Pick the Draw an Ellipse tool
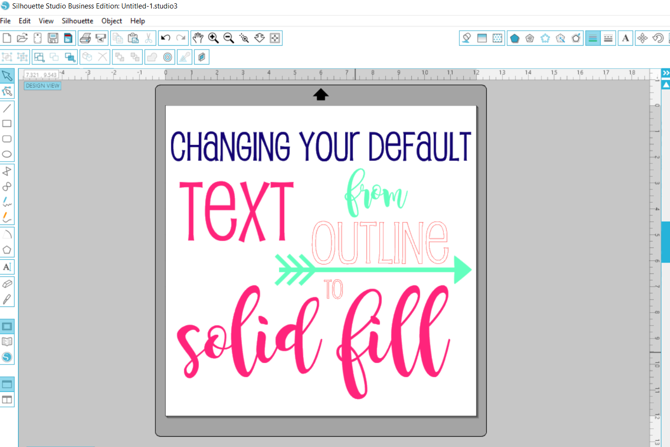This screenshot has height=447, width=670. 7,154
